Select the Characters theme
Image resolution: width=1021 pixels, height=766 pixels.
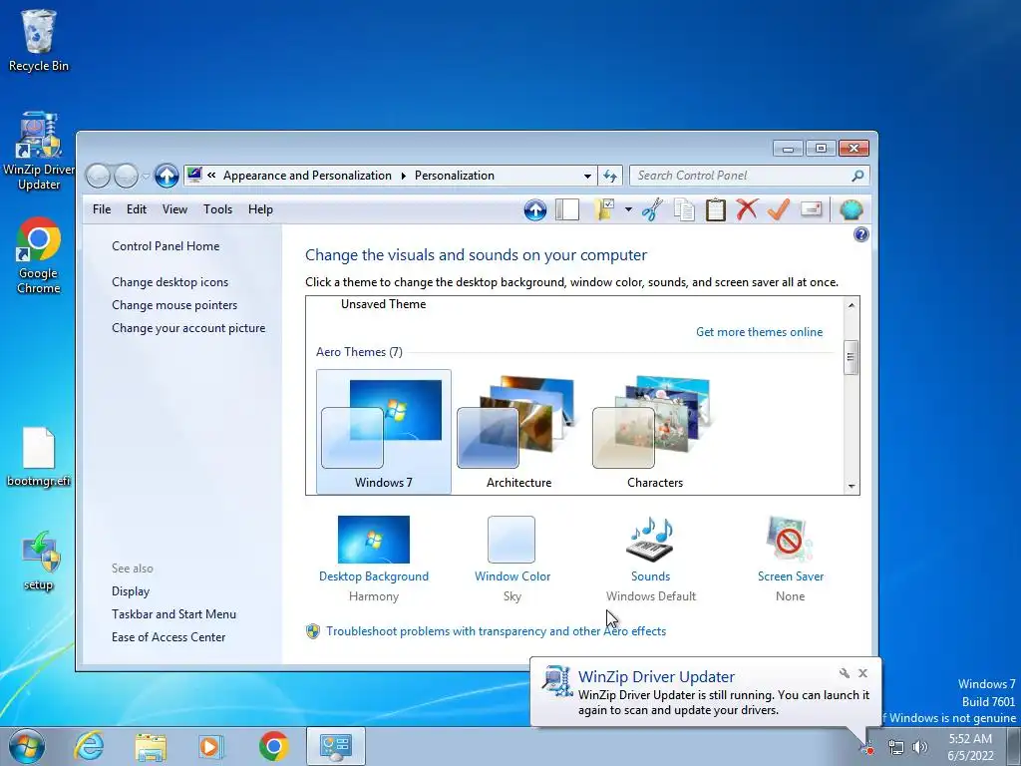click(x=654, y=432)
